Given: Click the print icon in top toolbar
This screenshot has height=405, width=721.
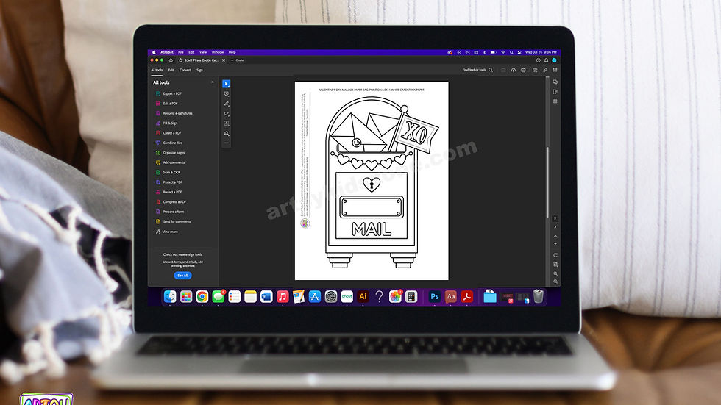Looking at the screenshot, I should point(523,71).
